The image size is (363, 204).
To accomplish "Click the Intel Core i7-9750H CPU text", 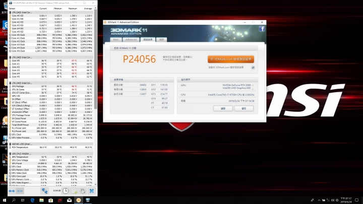I will (x=231, y=95).
